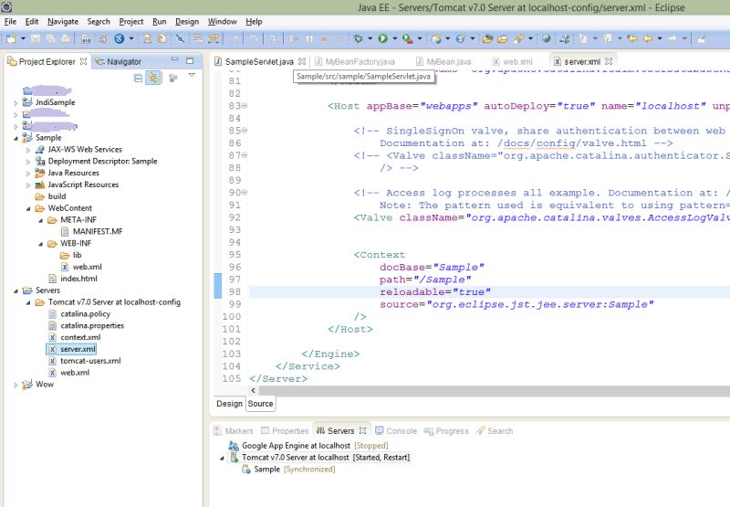Close the Project Explorer view
This screenshot has height=507, width=730.
pyautogui.click(x=83, y=61)
